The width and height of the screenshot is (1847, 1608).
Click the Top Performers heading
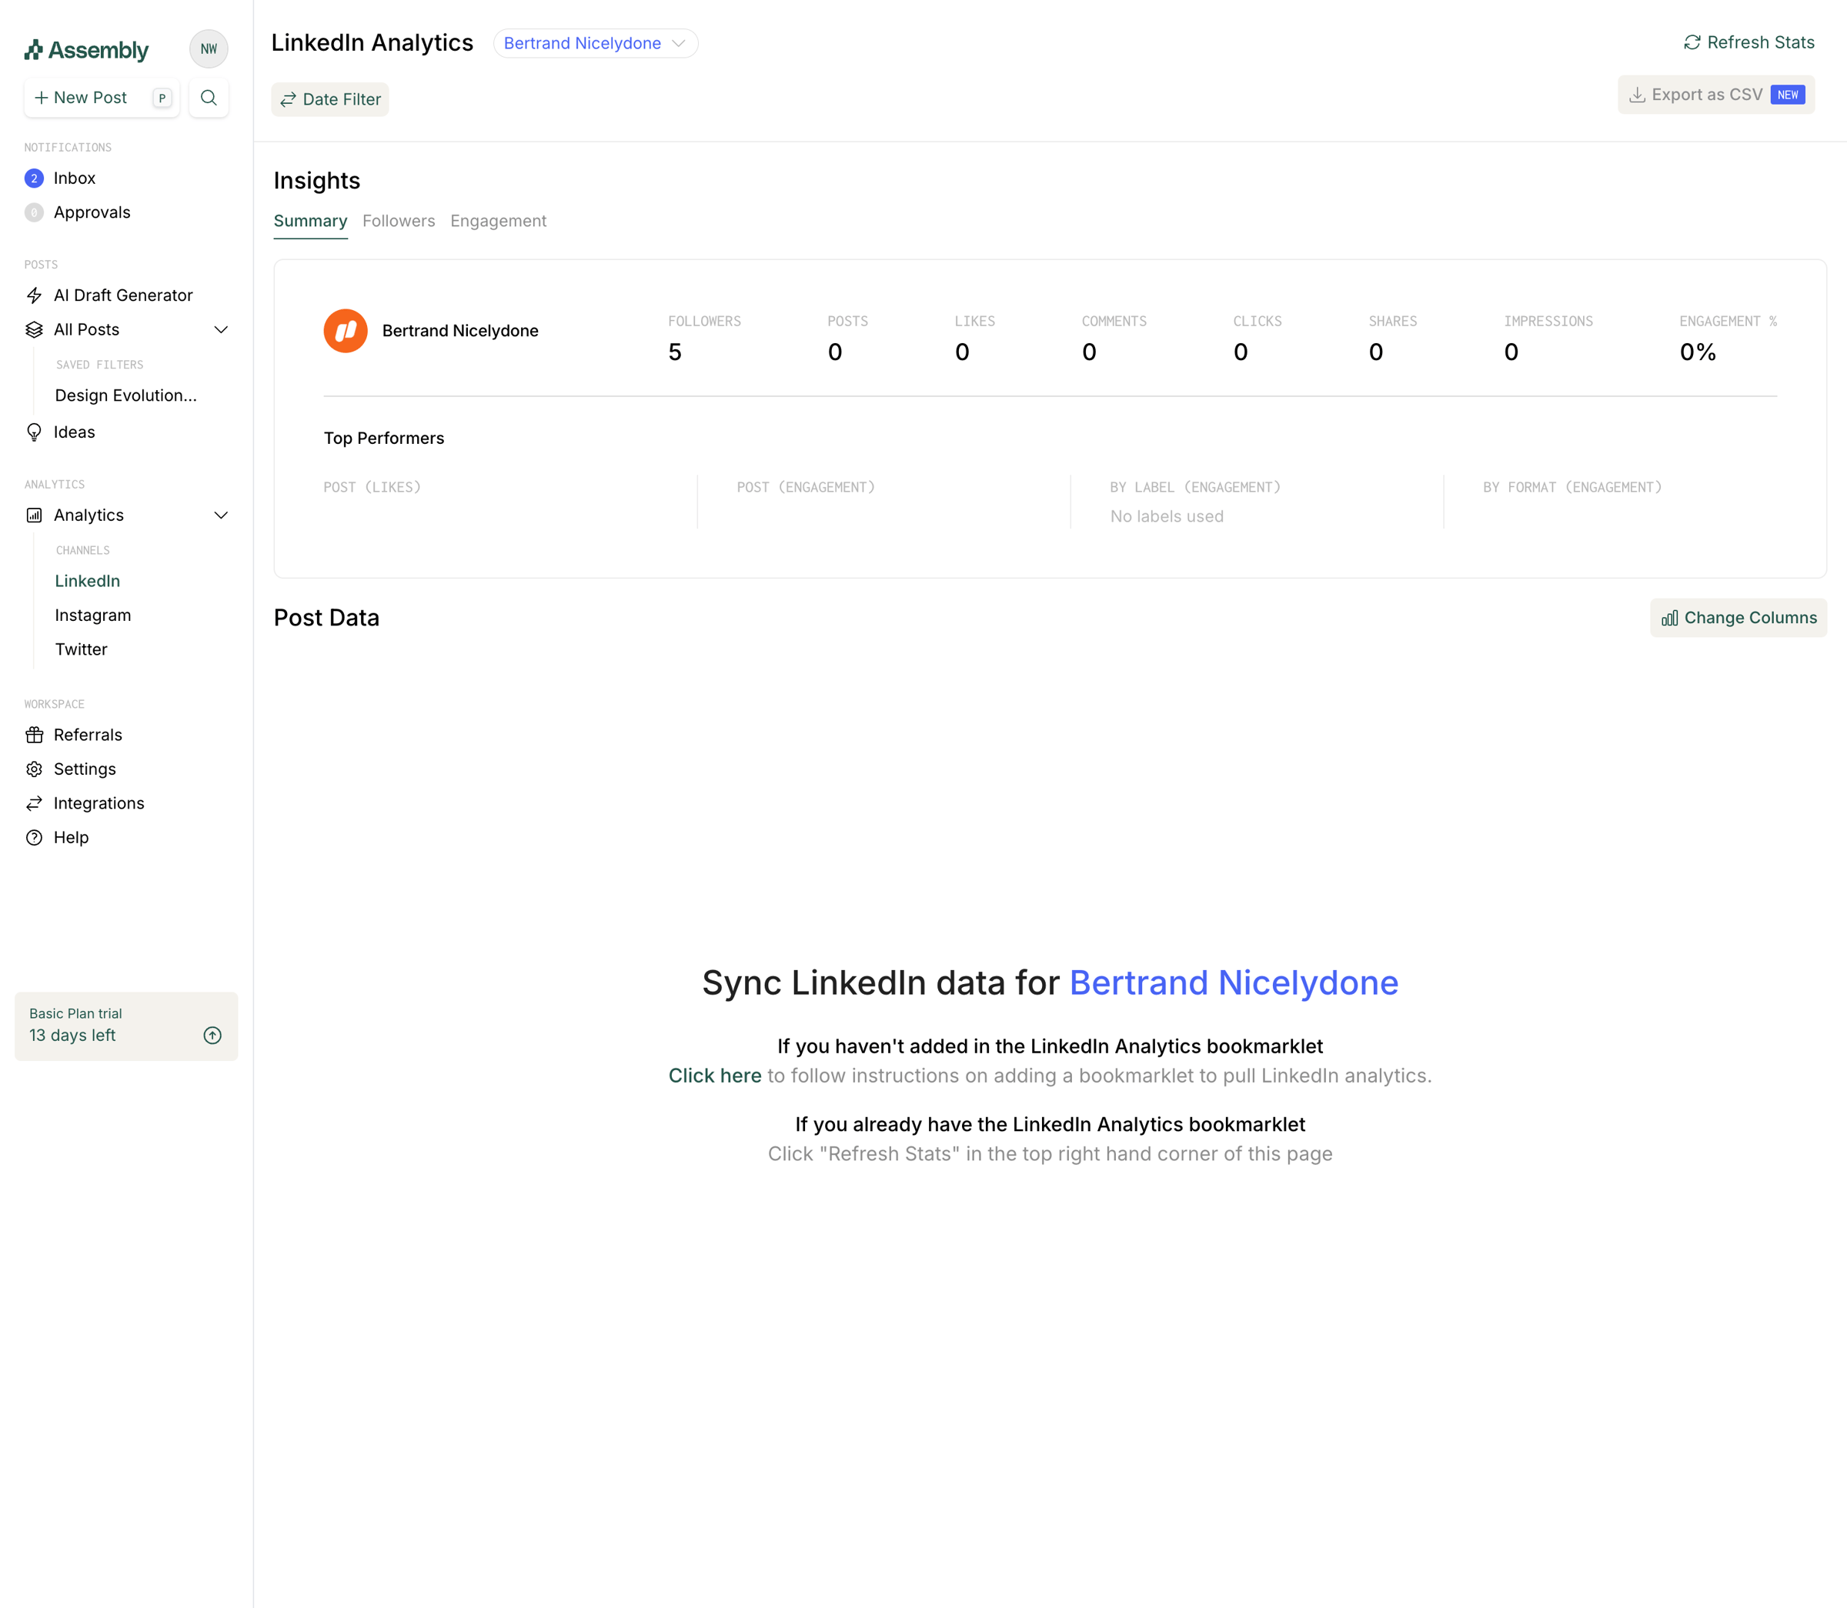point(384,438)
